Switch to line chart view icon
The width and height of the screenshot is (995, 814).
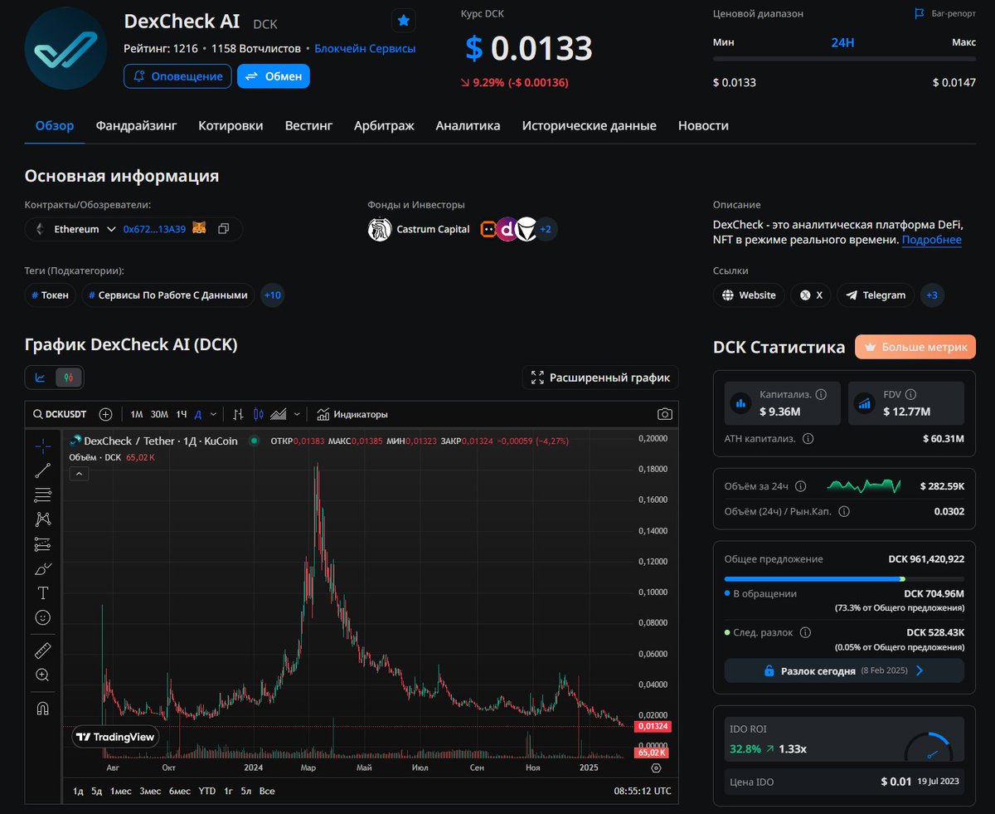click(41, 378)
